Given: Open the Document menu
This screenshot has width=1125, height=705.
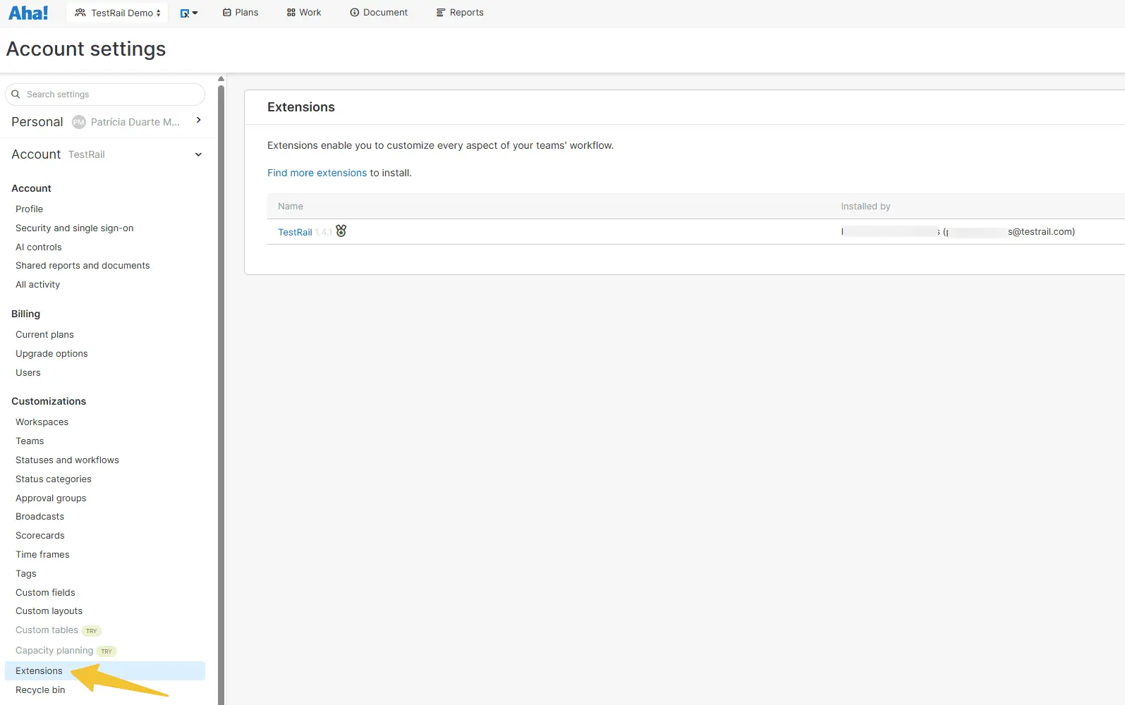Looking at the screenshot, I should pyautogui.click(x=379, y=13).
